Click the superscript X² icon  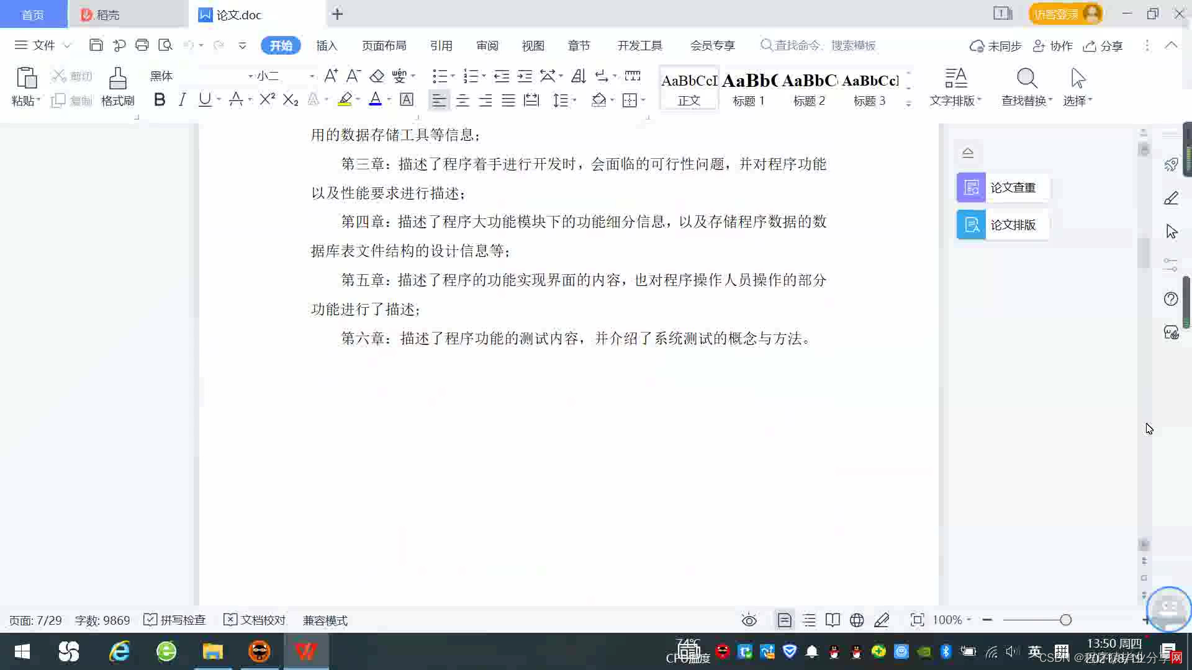(267, 100)
